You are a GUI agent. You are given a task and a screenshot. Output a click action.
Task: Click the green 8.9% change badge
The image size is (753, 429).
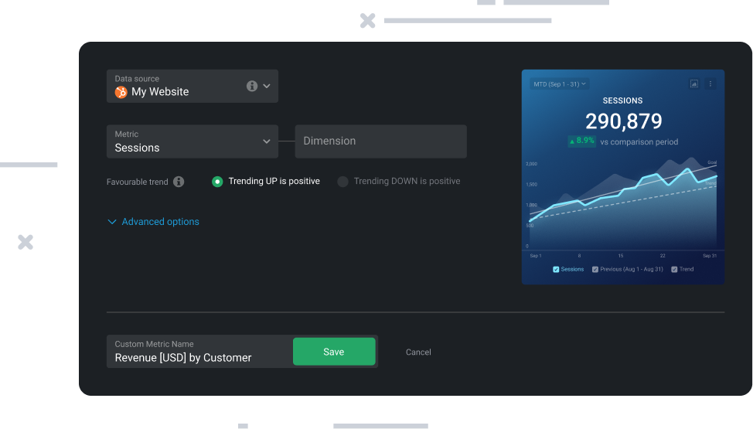[x=581, y=141]
